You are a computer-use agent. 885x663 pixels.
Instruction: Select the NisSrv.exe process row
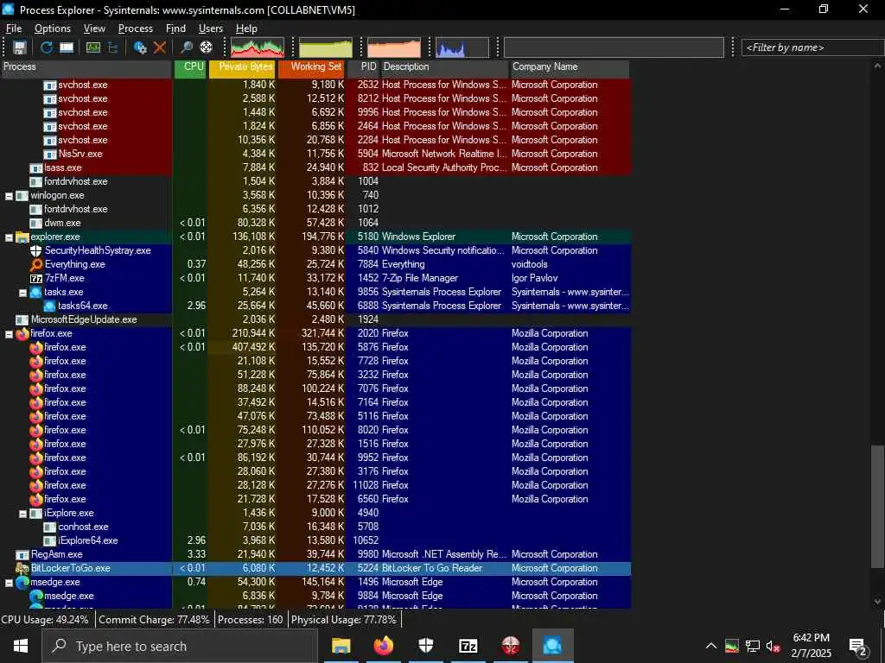[x=315, y=154]
